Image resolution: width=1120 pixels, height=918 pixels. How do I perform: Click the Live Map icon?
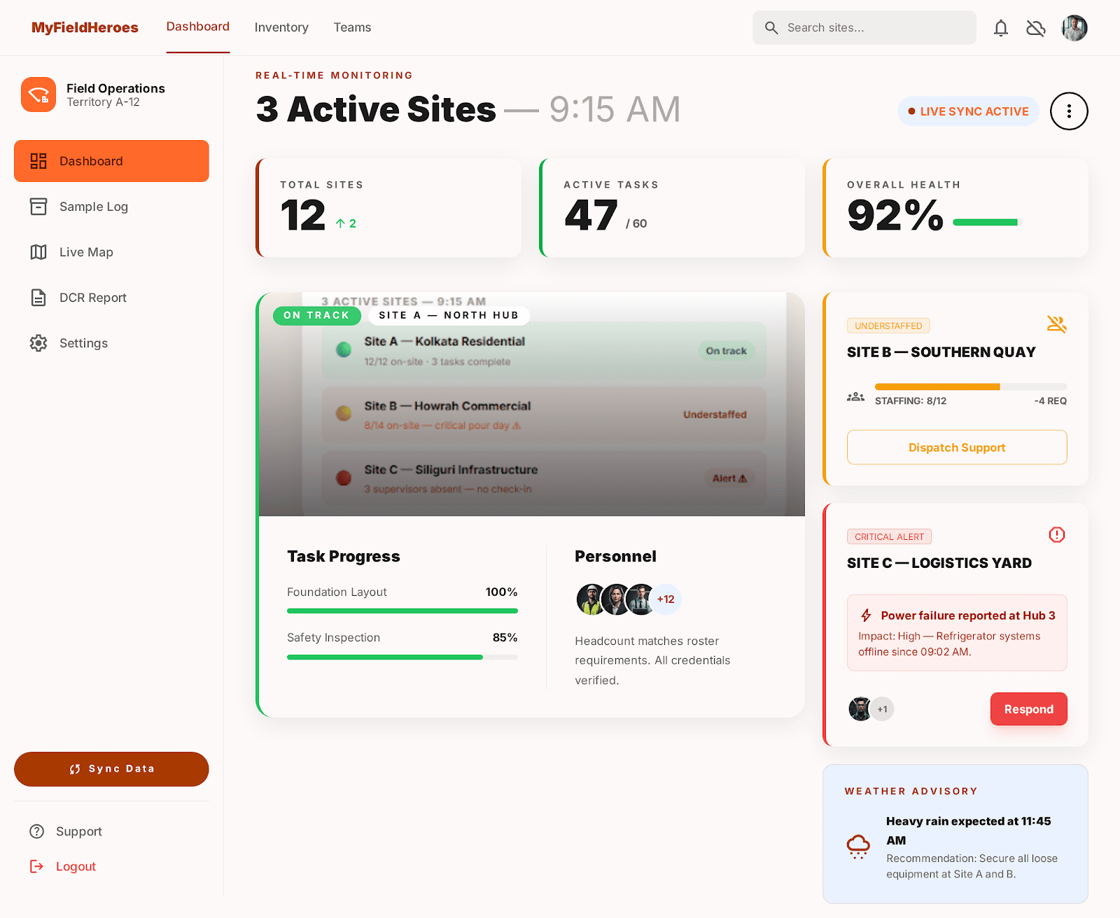point(38,252)
